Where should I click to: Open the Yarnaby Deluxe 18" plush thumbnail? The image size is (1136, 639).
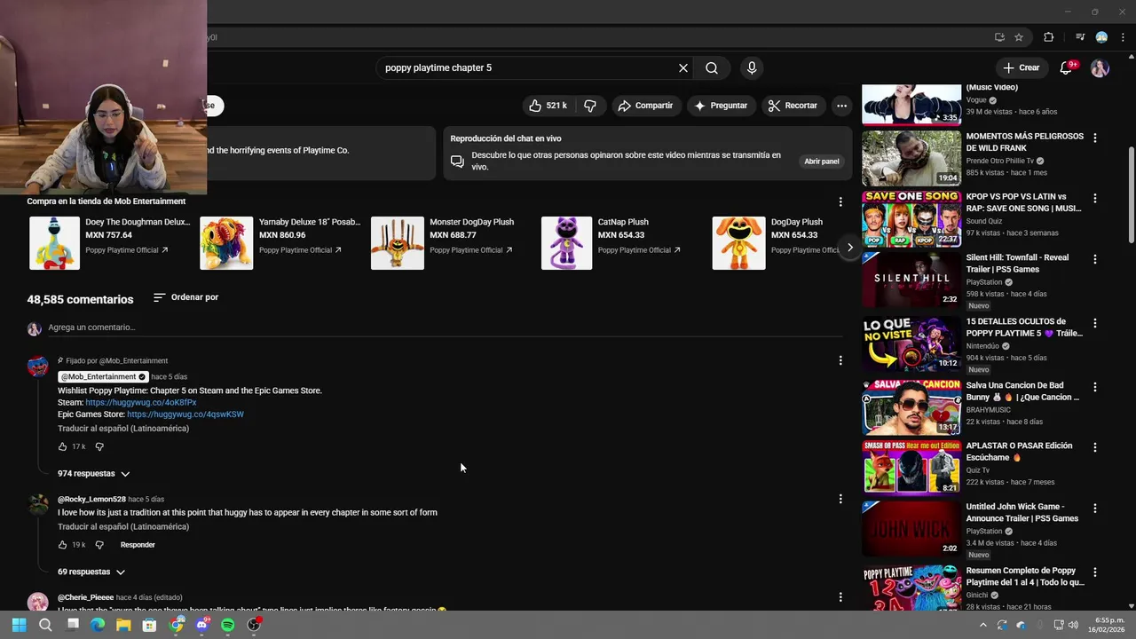tap(226, 242)
